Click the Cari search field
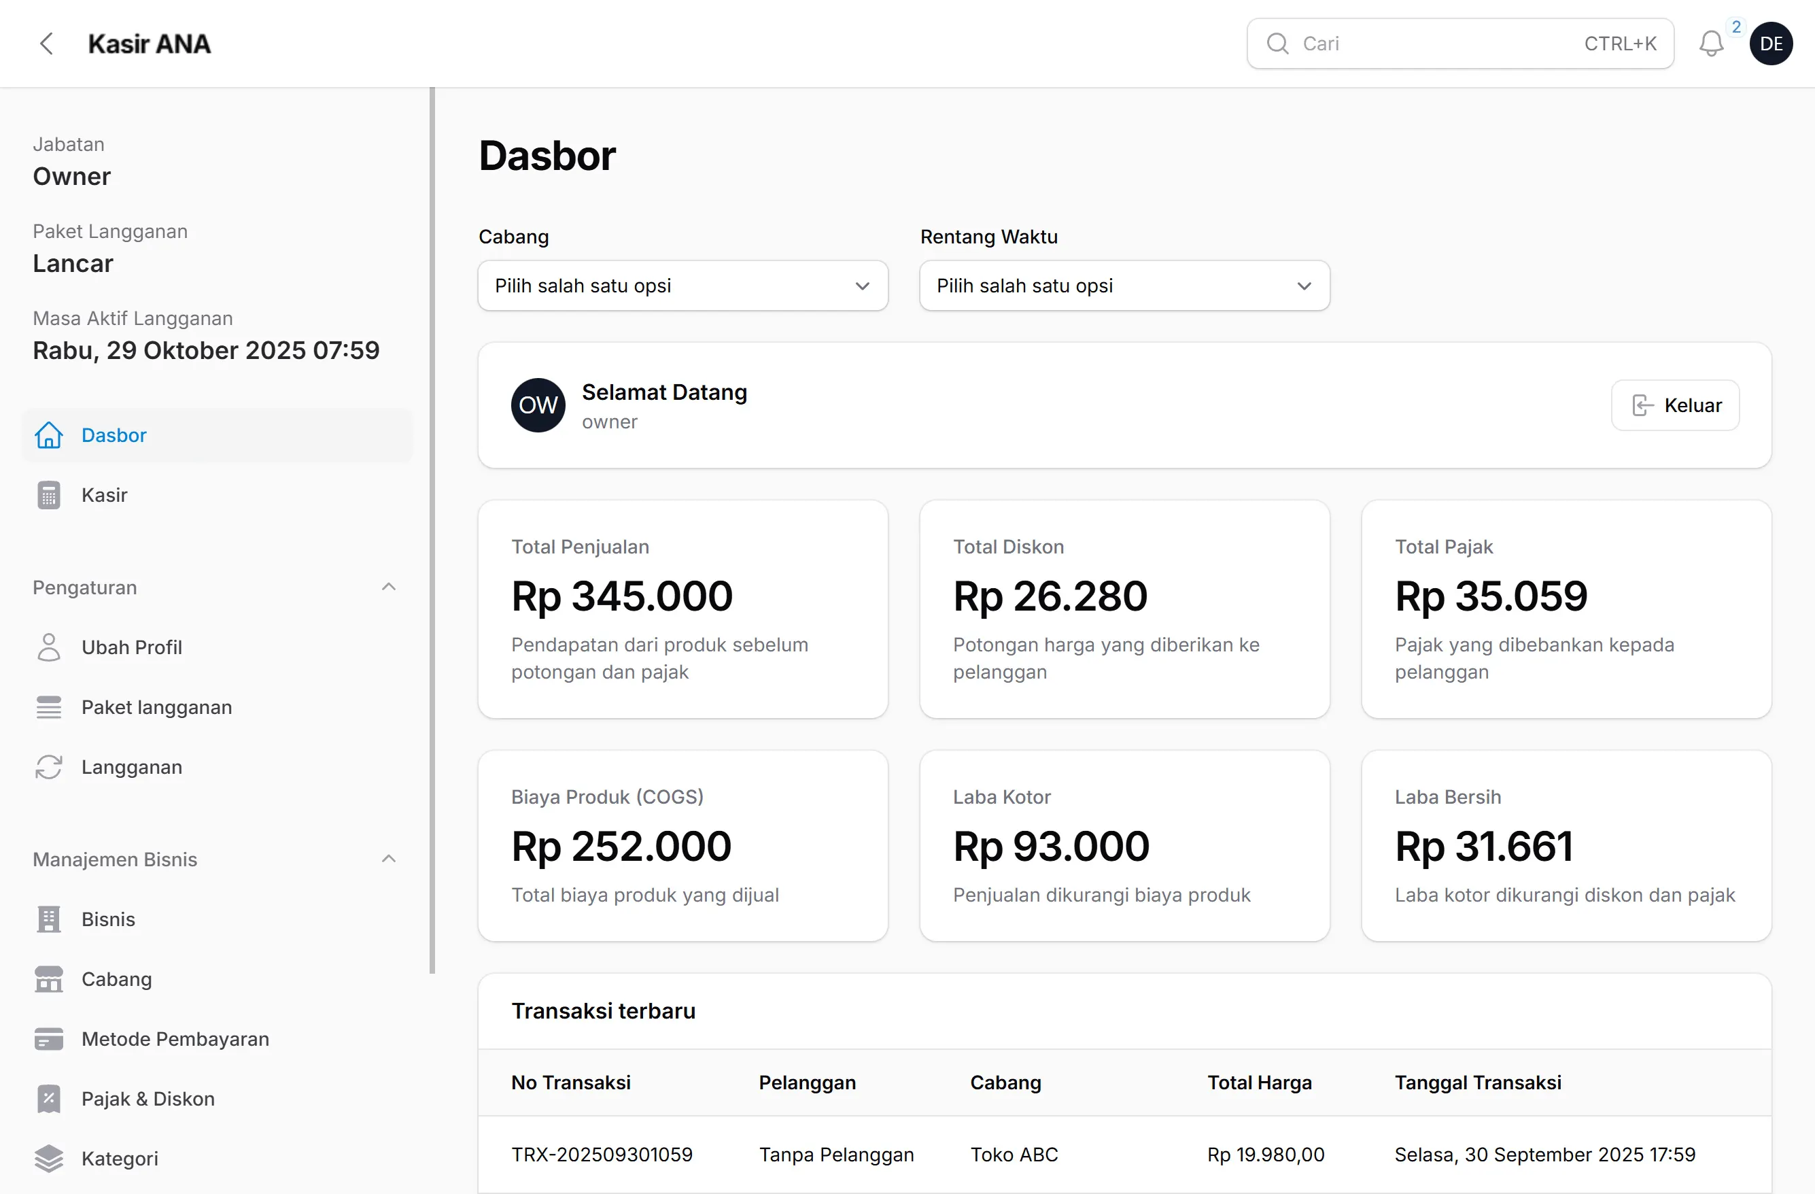Viewport: 1815px width, 1194px height. (1434, 44)
